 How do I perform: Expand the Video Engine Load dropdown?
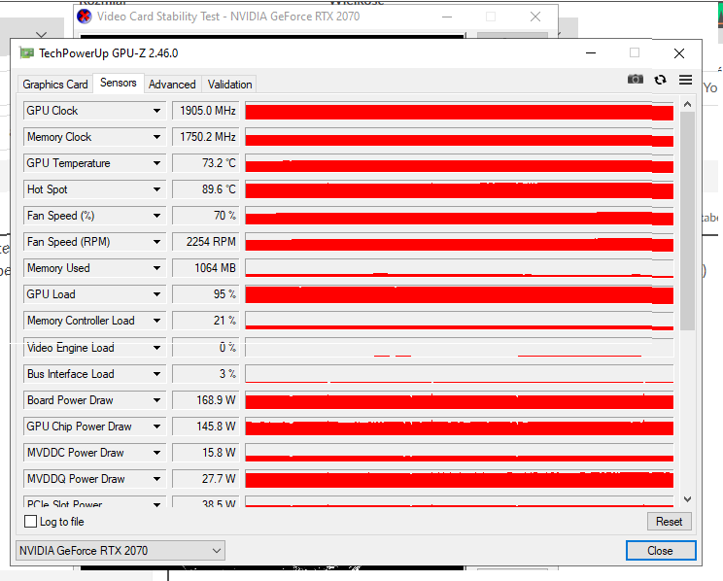(x=156, y=348)
